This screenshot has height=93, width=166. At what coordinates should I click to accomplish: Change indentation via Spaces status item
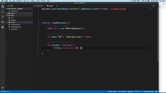pos(130,92)
